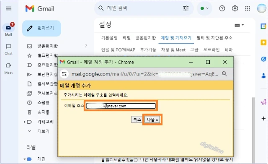This screenshot has width=268, height=164.
Task: Switch to the 라벨 tab
Action: point(126,38)
